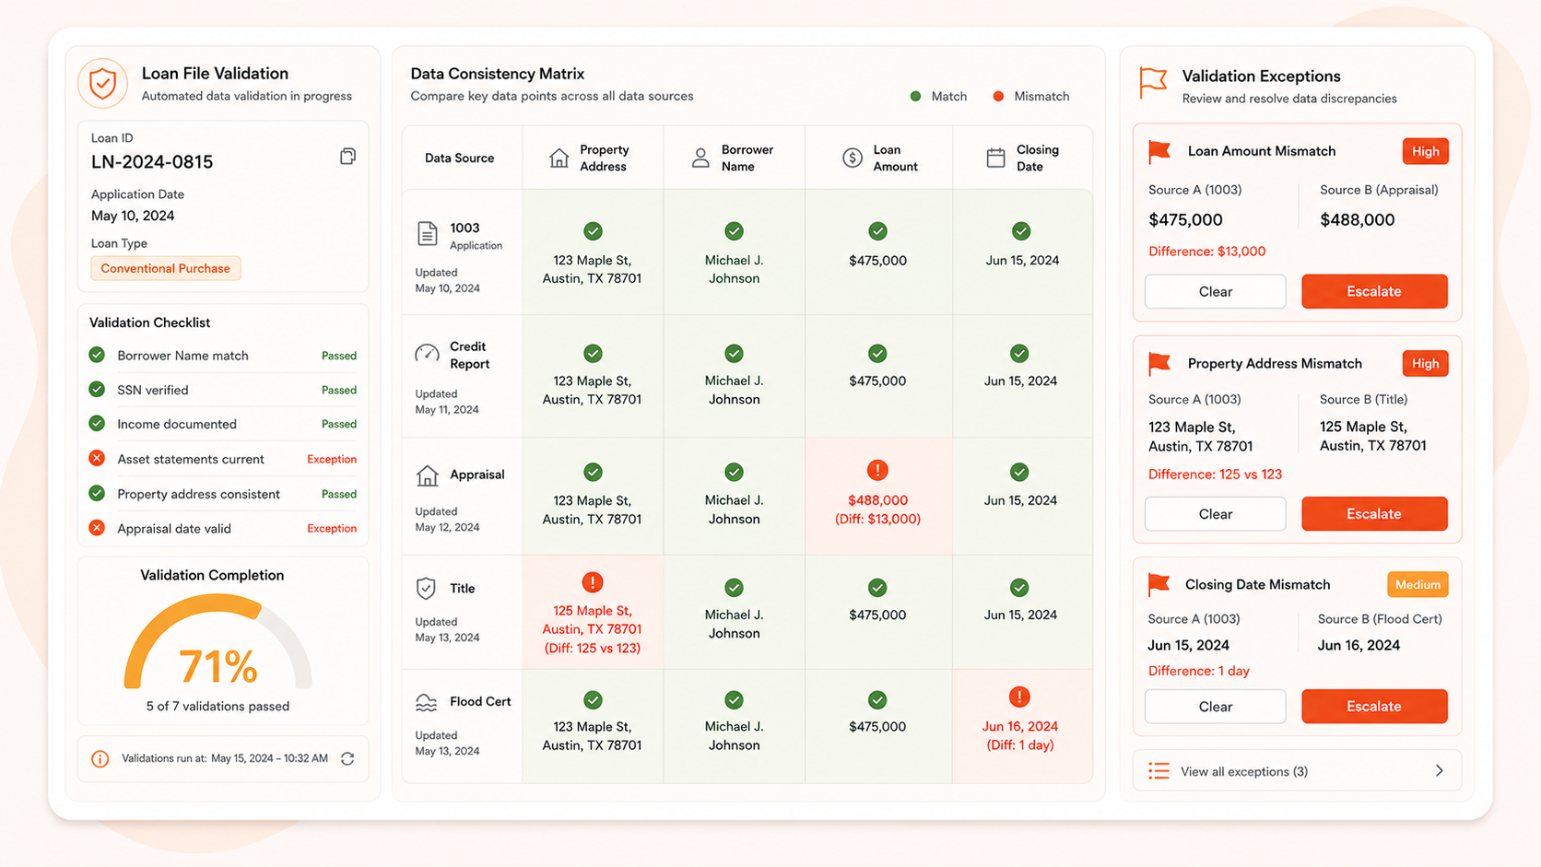1541x867 pixels.
Task: Click the list icon beside View all exceptions
Action: click(x=1159, y=771)
